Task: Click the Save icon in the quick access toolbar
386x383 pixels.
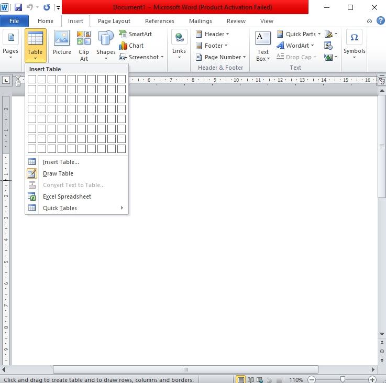Action: (18, 7)
